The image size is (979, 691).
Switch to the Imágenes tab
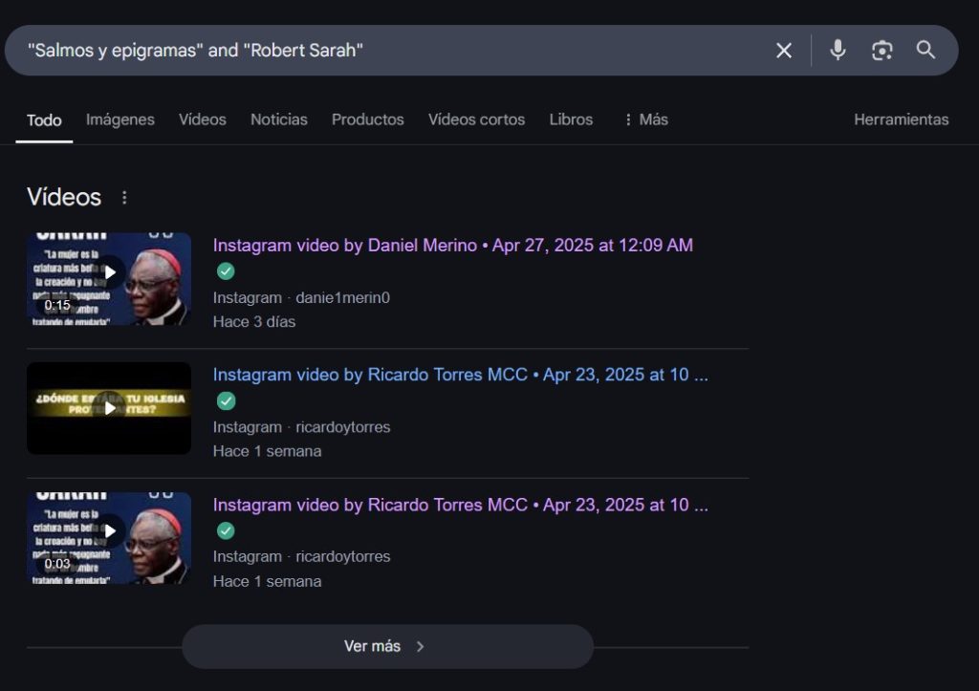[x=120, y=119]
